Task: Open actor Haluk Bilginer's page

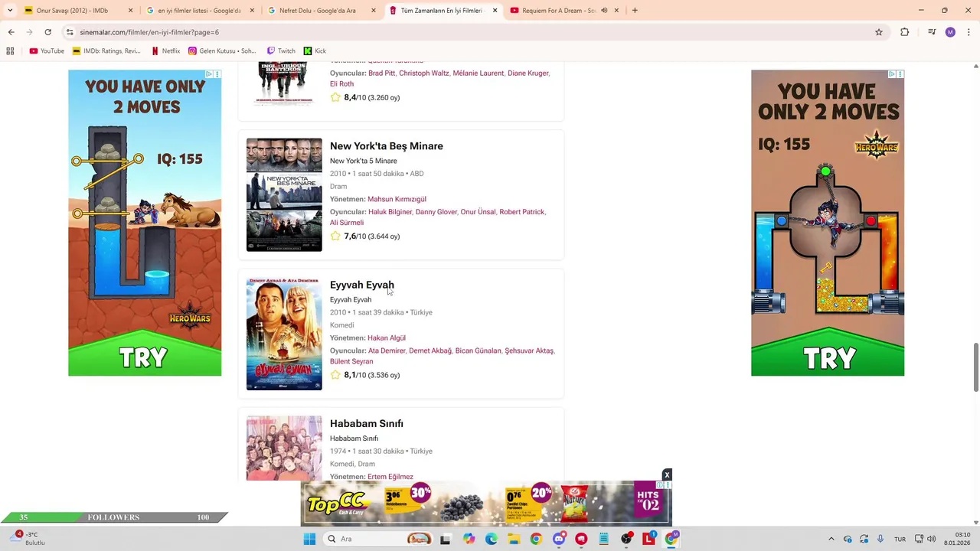Action: pos(390,212)
